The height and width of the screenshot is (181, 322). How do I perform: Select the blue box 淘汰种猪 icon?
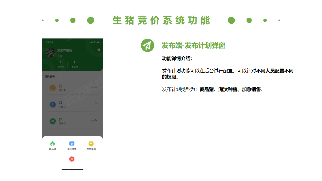pos(72,143)
